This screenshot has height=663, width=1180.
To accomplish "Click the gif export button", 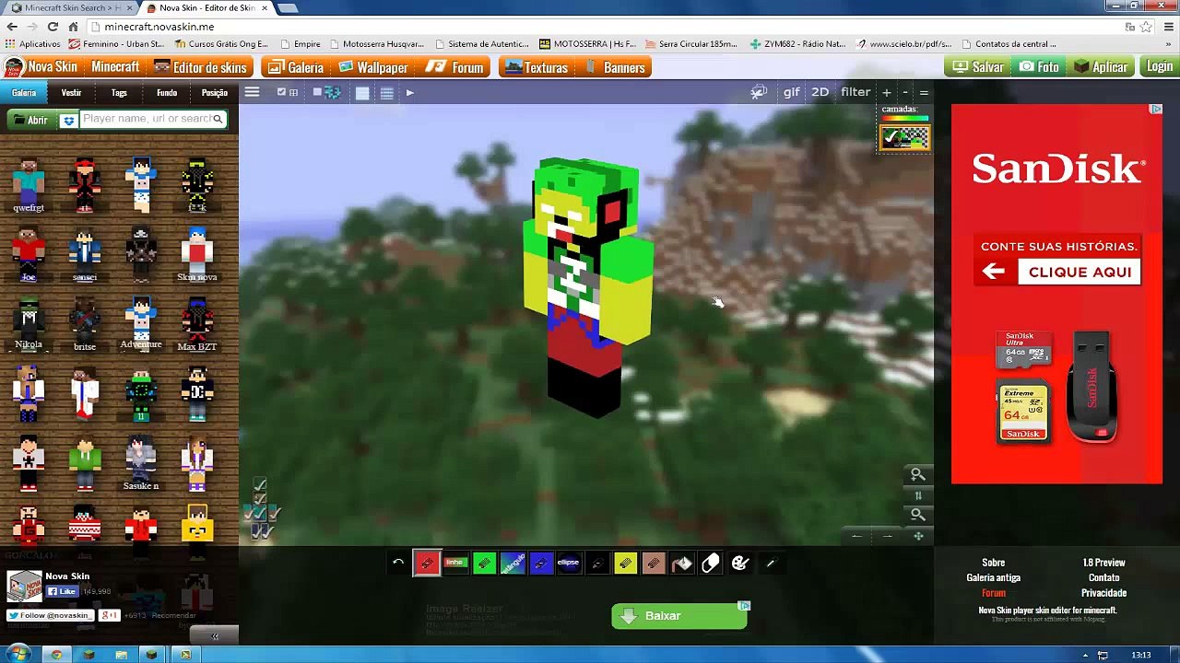I will (x=791, y=92).
